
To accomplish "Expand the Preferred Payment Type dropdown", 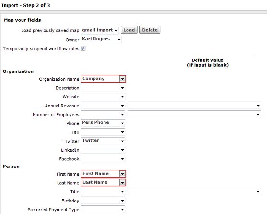I will 103,209.
